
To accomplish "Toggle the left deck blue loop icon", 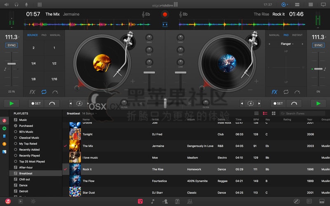I will 44,92.
